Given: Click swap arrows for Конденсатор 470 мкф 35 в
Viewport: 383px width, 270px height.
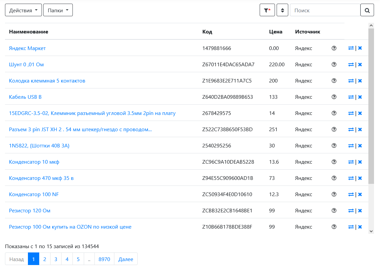Looking at the screenshot, I should [x=351, y=178].
